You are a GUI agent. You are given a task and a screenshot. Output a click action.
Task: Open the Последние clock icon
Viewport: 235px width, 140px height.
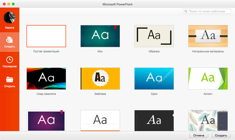10,60
